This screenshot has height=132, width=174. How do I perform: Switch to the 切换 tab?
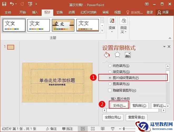click(x=60, y=12)
